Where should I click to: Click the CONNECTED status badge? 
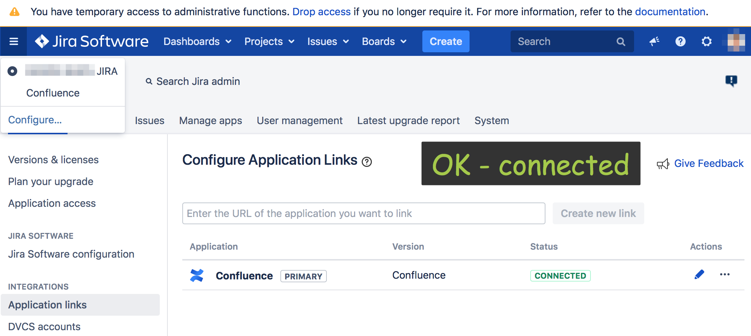560,276
